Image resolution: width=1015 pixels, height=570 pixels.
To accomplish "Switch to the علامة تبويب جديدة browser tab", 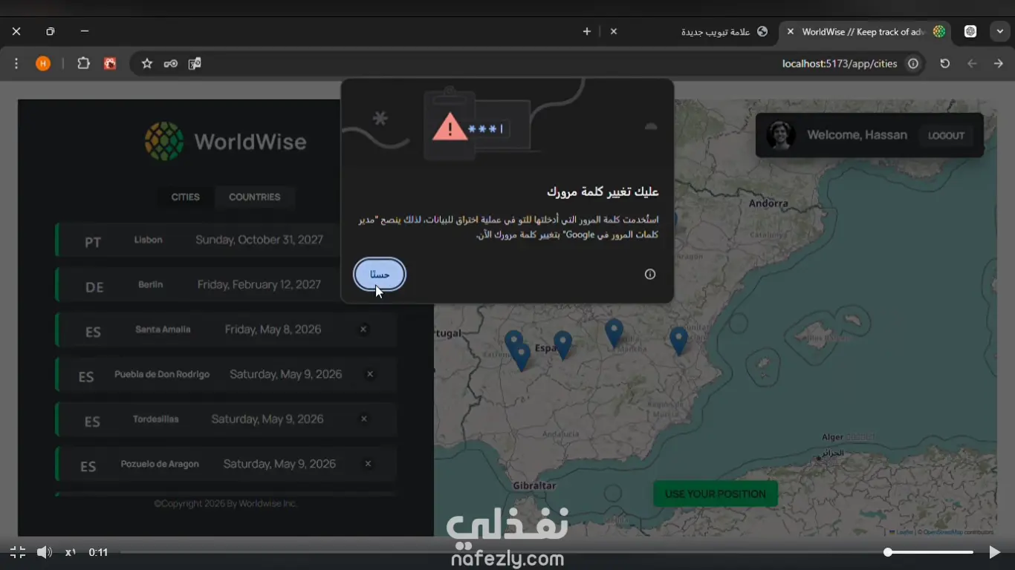I will (689, 32).
